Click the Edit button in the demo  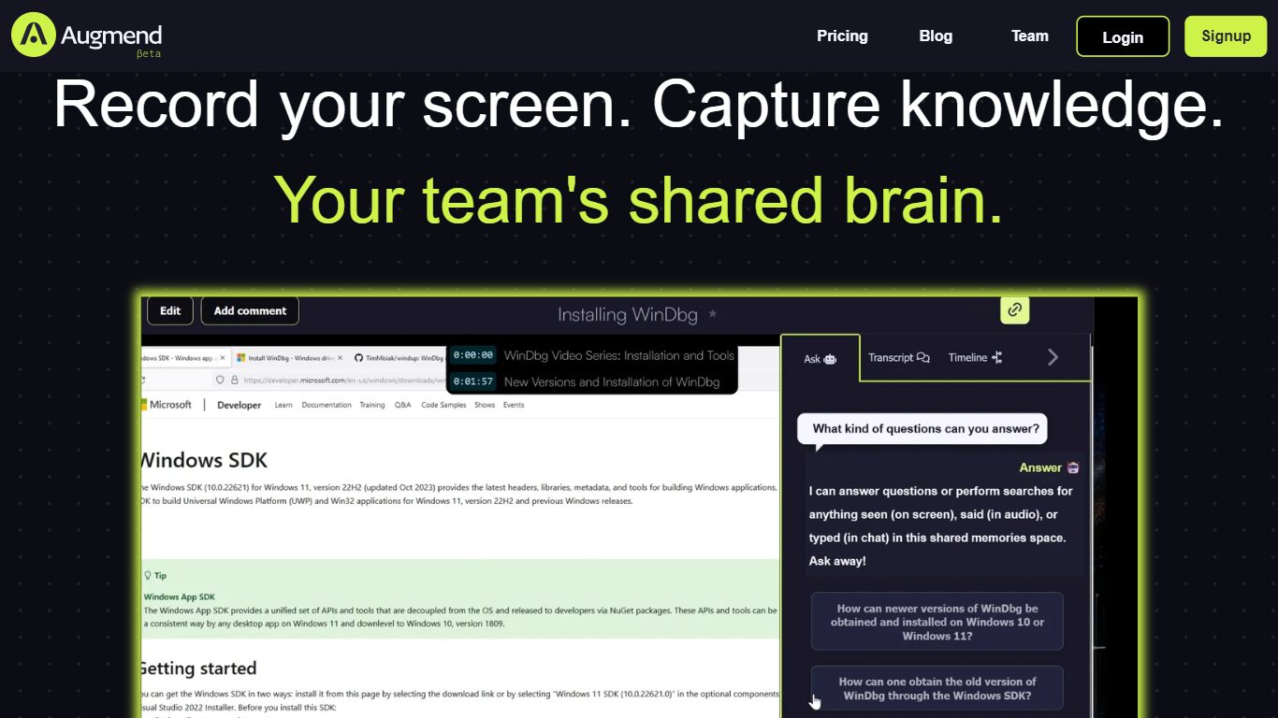pyautogui.click(x=170, y=310)
